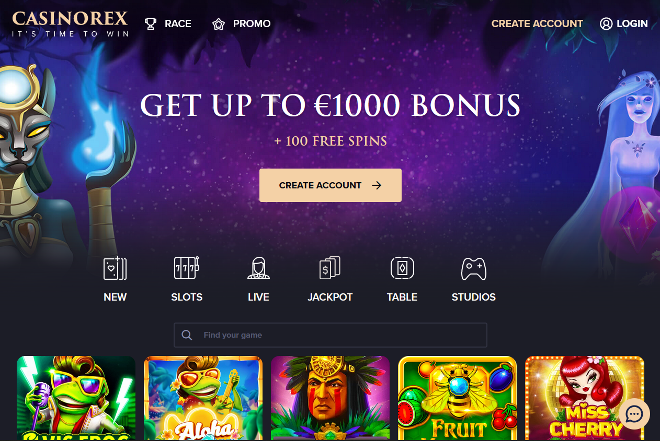Viewport: 660px width, 441px height.
Task: Open the Miss Cherry game thumbnail
Action: click(x=585, y=398)
